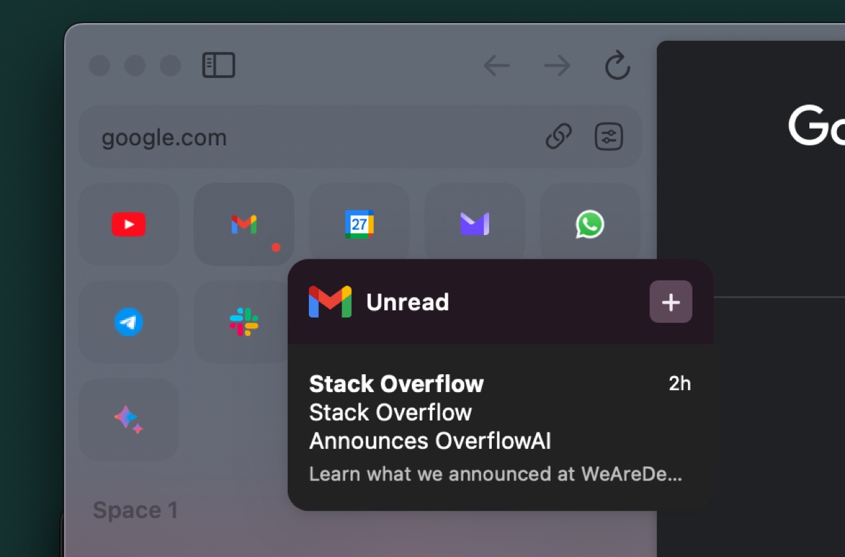Open the YouTube pinned tab
Image resolution: width=845 pixels, height=557 pixels.
pos(129,224)
